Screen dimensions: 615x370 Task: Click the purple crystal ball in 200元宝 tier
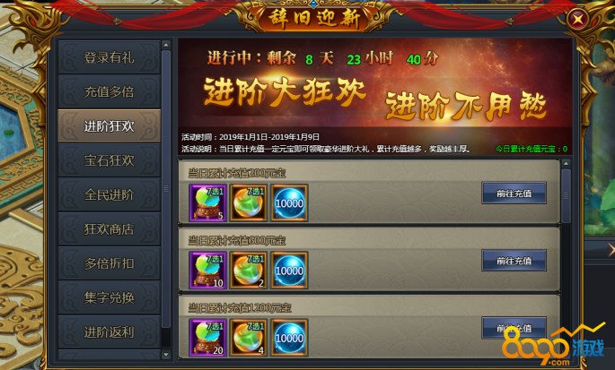[207, 202]
